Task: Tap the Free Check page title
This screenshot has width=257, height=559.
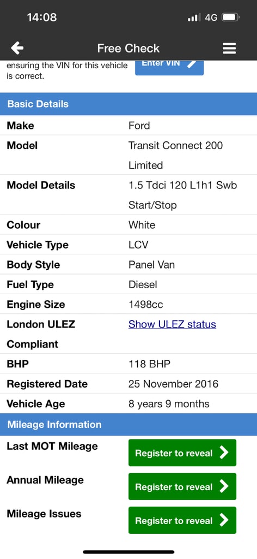Action: 128,48
